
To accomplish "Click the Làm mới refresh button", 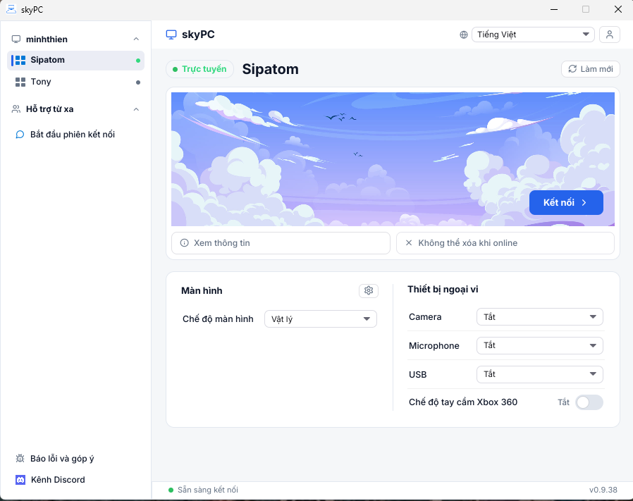I will click(590, 69).
